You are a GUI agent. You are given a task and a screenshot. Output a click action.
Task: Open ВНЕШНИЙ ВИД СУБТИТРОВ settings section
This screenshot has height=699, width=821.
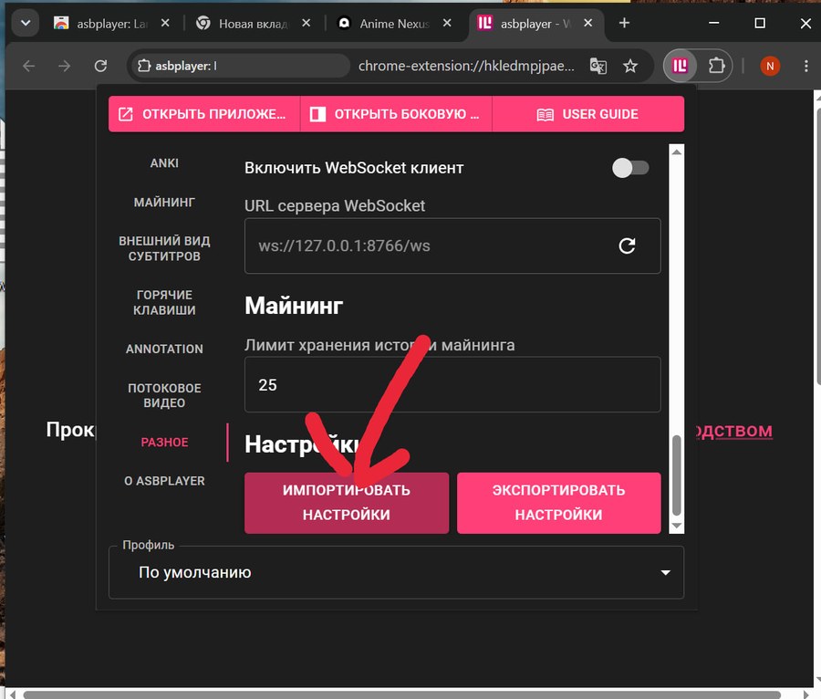[164, 249]
